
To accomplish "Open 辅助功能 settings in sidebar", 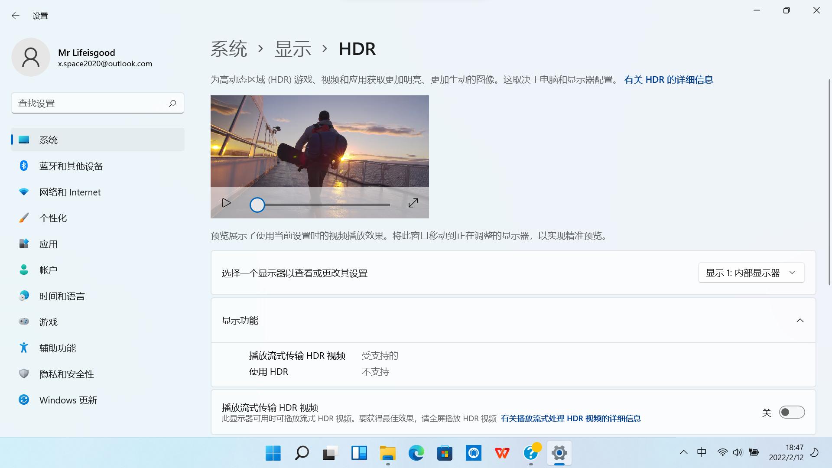I will point(57,348).
